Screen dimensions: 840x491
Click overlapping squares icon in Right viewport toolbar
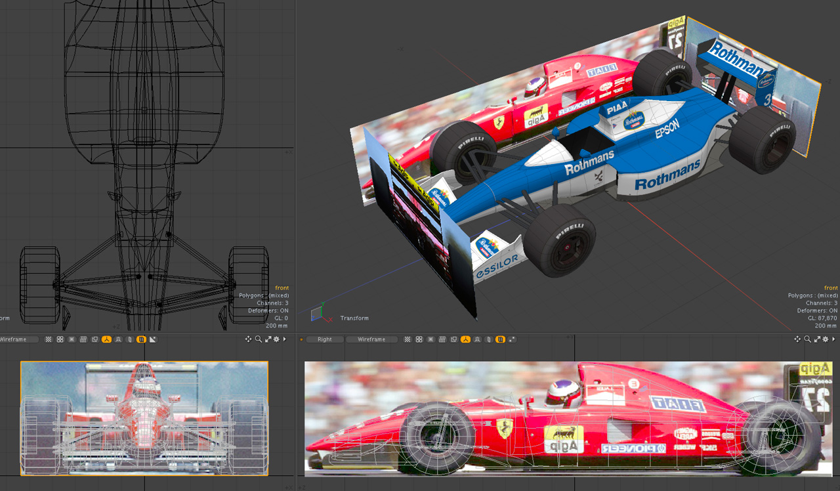(453, 339)
